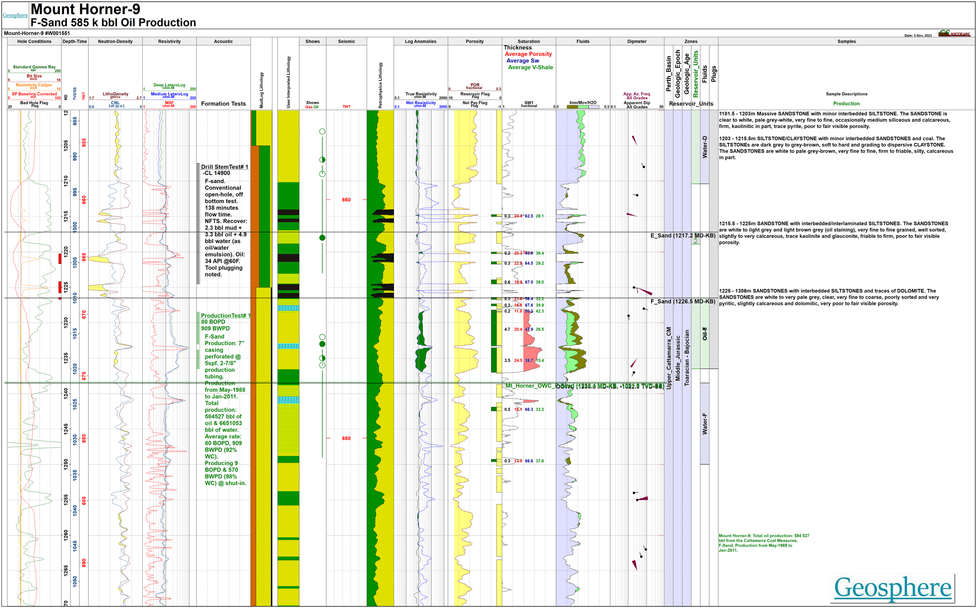Open the Geosphere link at top left
This screenshot has height=608, width=977.
pyautogui.click(x=15, y=15)
